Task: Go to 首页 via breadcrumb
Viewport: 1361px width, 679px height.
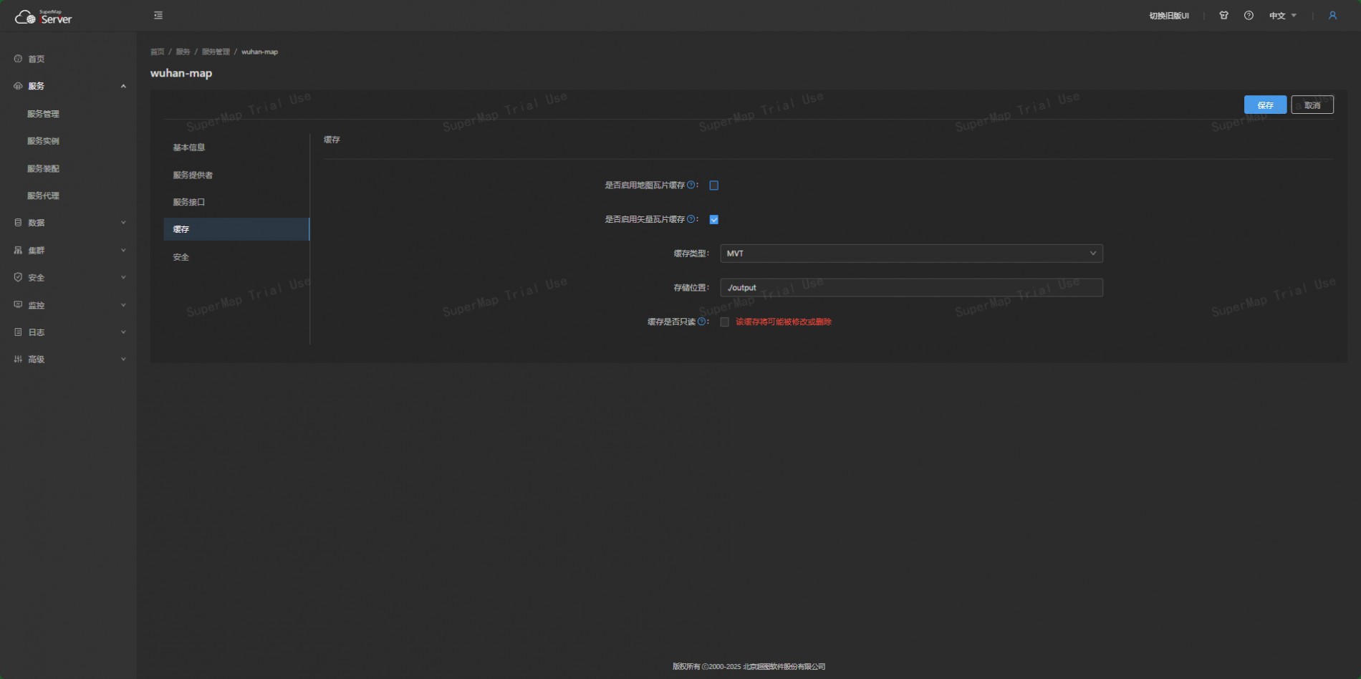Action: tap(157, 52)
